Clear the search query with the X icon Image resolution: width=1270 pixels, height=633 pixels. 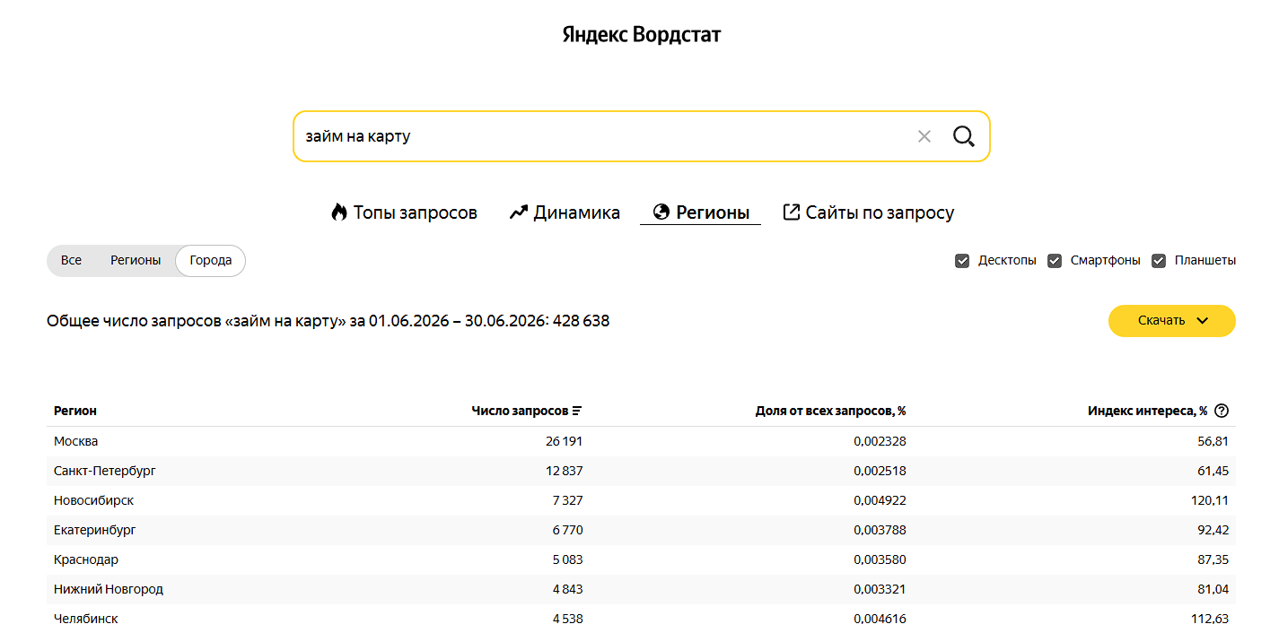coord(924,136)
